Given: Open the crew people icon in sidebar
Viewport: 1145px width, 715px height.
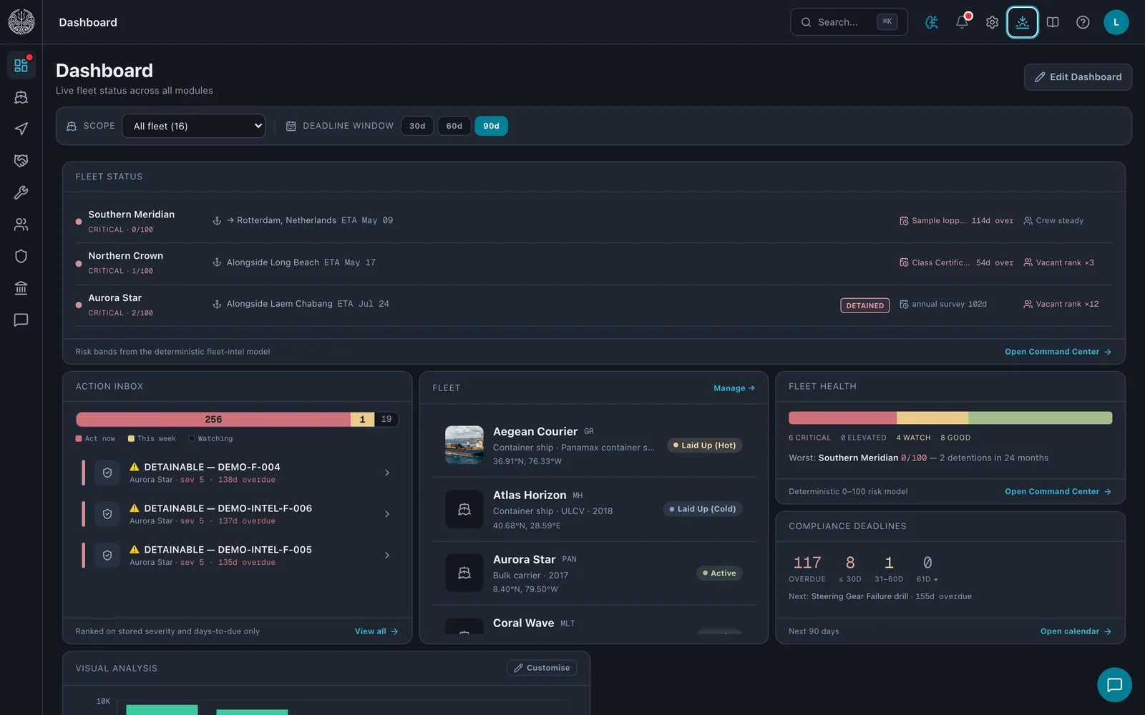Looking at the screenshot, I should coord(21,225).
